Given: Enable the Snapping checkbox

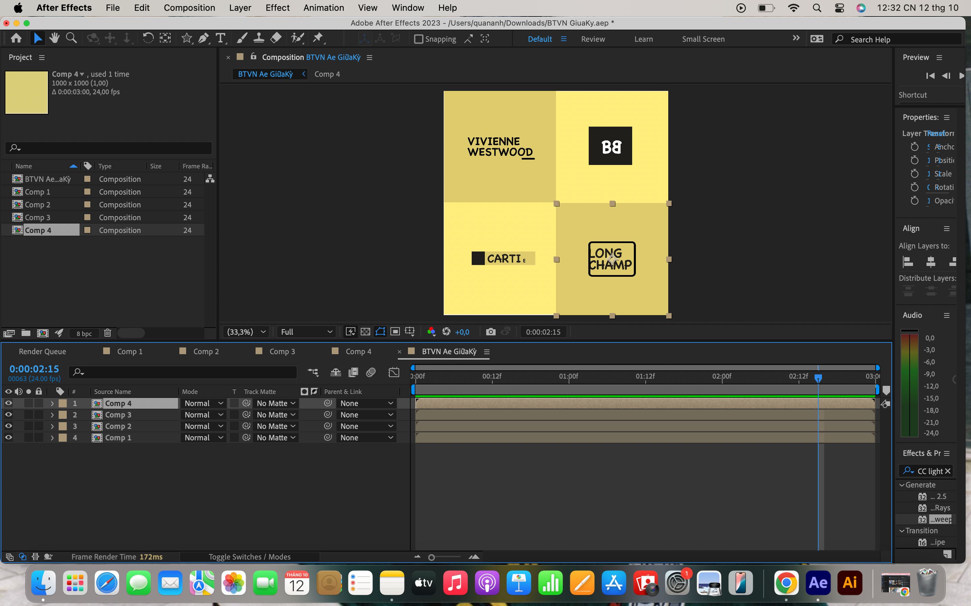Looking at the screenshot, I should click(x=418, y=39).
